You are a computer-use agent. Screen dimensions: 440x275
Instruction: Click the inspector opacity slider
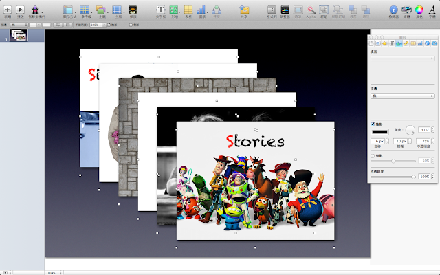point(393,177)
